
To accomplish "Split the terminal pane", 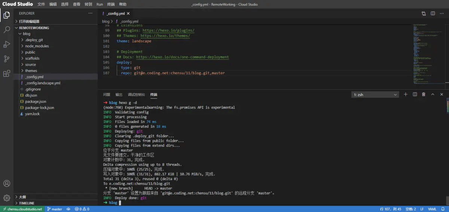I will (x=415, y=94).
